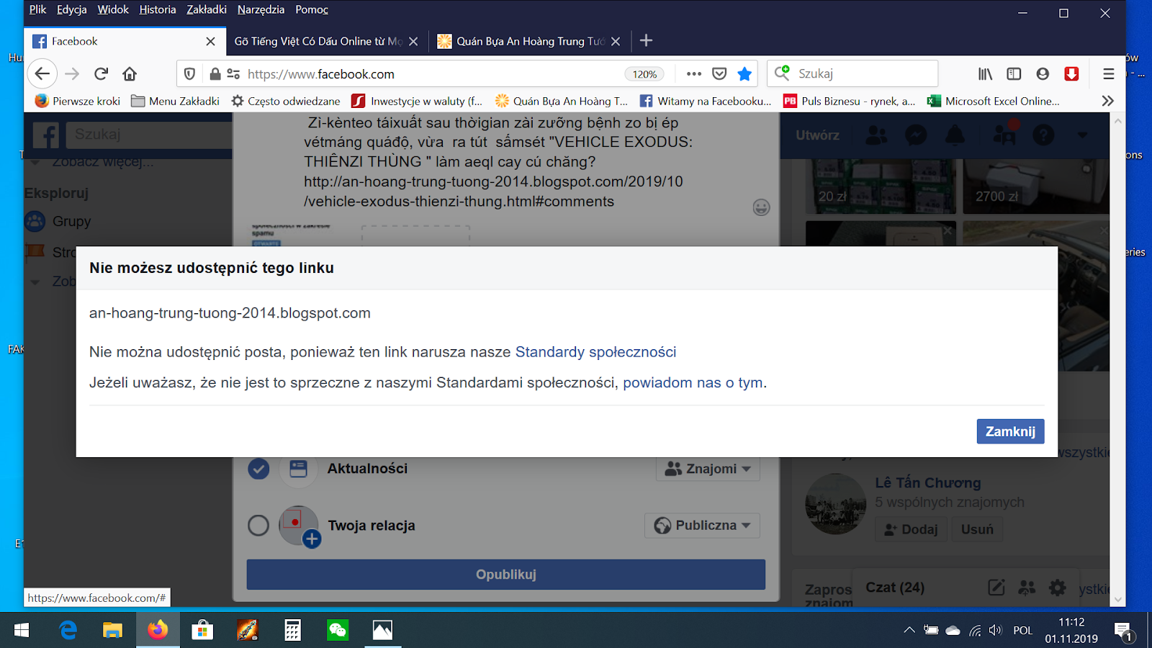
Task: Click the Utwórz header link
Action: [x=817, y=135]
